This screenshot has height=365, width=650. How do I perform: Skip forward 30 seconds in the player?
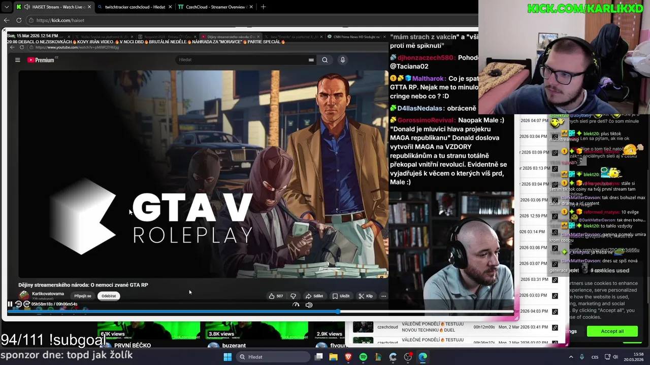pos(27,304)
